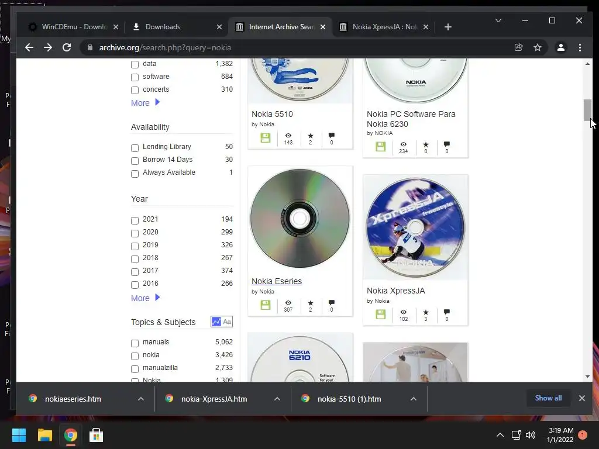Go forward to the next page

[x=48, y=47]
